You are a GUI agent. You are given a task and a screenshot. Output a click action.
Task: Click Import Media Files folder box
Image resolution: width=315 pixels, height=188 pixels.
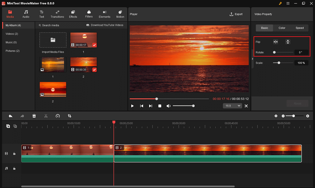[53, 40]
